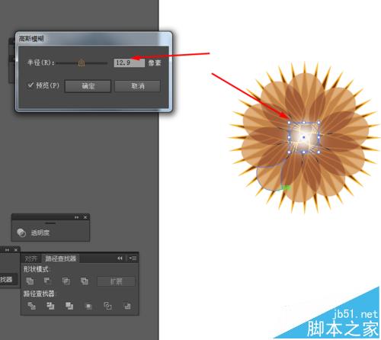This screenshot has height=340, width=381.
Task: Click the Merge pathfinder icon
Action: [69, 306]
